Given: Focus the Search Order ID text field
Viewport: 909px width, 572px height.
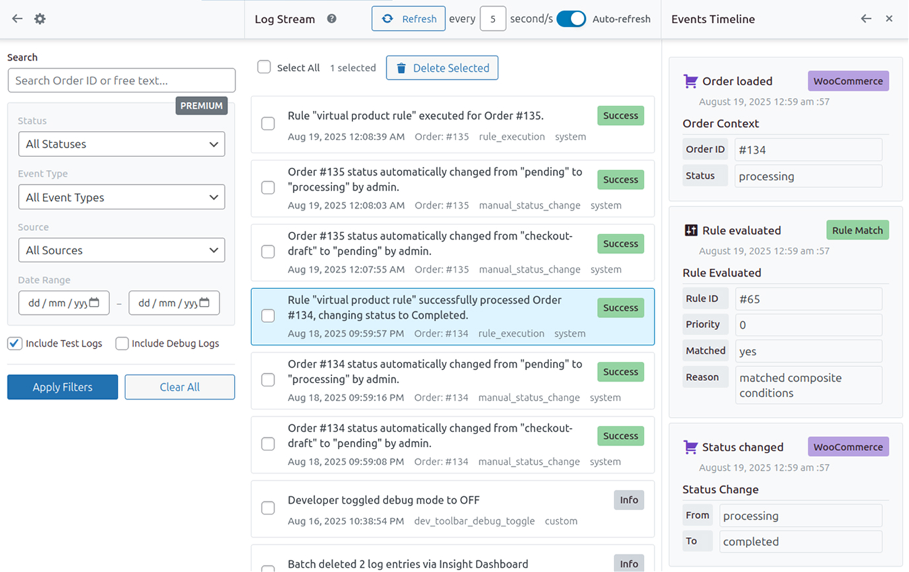Looking at the screenshot, I should coord(121,81).
